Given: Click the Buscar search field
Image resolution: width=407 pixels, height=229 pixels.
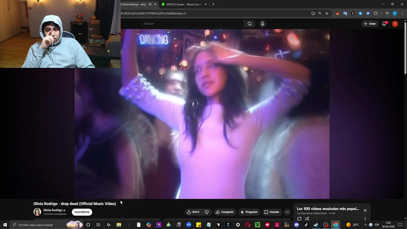Looking at the screenshot, I should [192, 24].
